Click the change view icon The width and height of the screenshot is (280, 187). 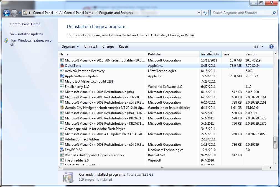click(x=256, y=47)
